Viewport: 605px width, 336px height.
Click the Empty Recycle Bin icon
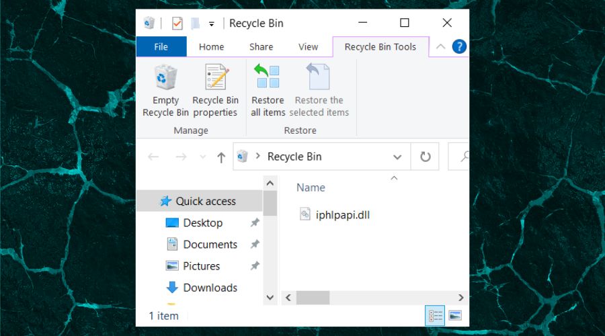click(165, 77)
